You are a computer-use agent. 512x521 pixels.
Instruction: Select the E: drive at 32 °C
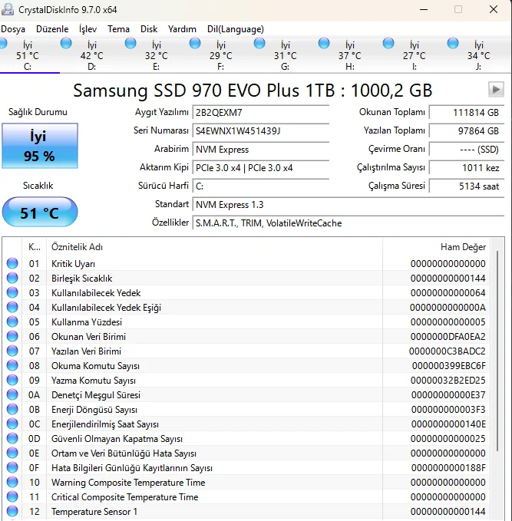pos(157,55)
